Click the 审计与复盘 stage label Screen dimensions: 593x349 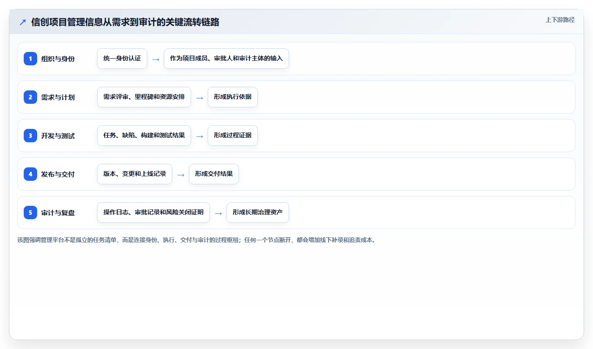[x=58, y=213]
